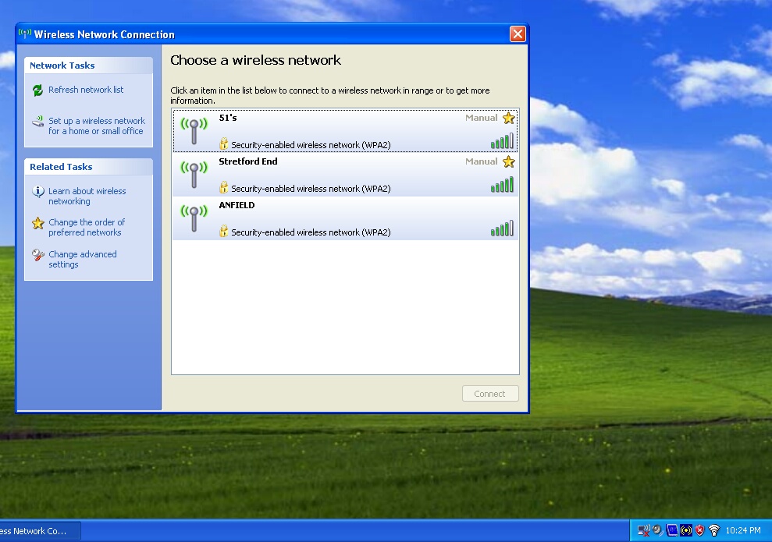772x542 pixels.
Task: Click the signal strength bars for 51's
Action: (x=502, y=141)
